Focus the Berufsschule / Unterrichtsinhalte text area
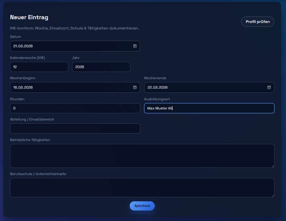Image resolution: width=286 pixels, height=221 pixels. (142, 187)
